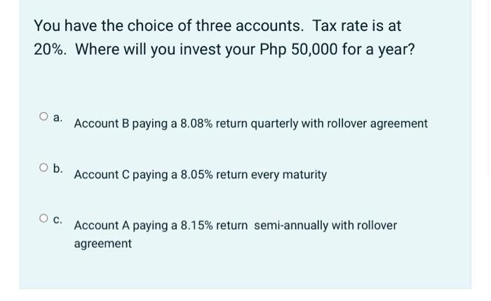Select radio button for option a
The image size is (491, 301).
(x=43, y=116)
